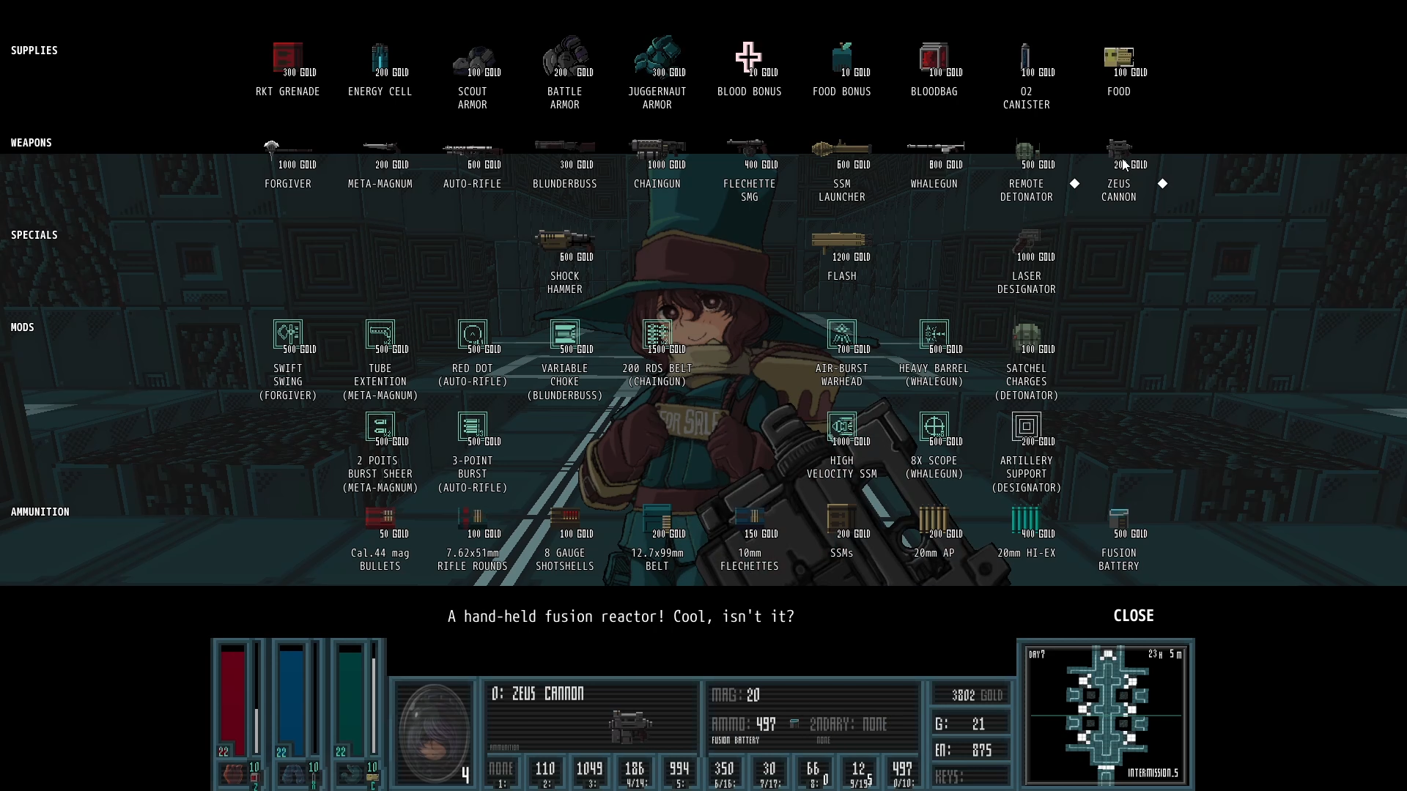Buy the RKT Grenade supply icon
The width and height of the screenshot is (1407, 791).
click(x=287, y=57)
